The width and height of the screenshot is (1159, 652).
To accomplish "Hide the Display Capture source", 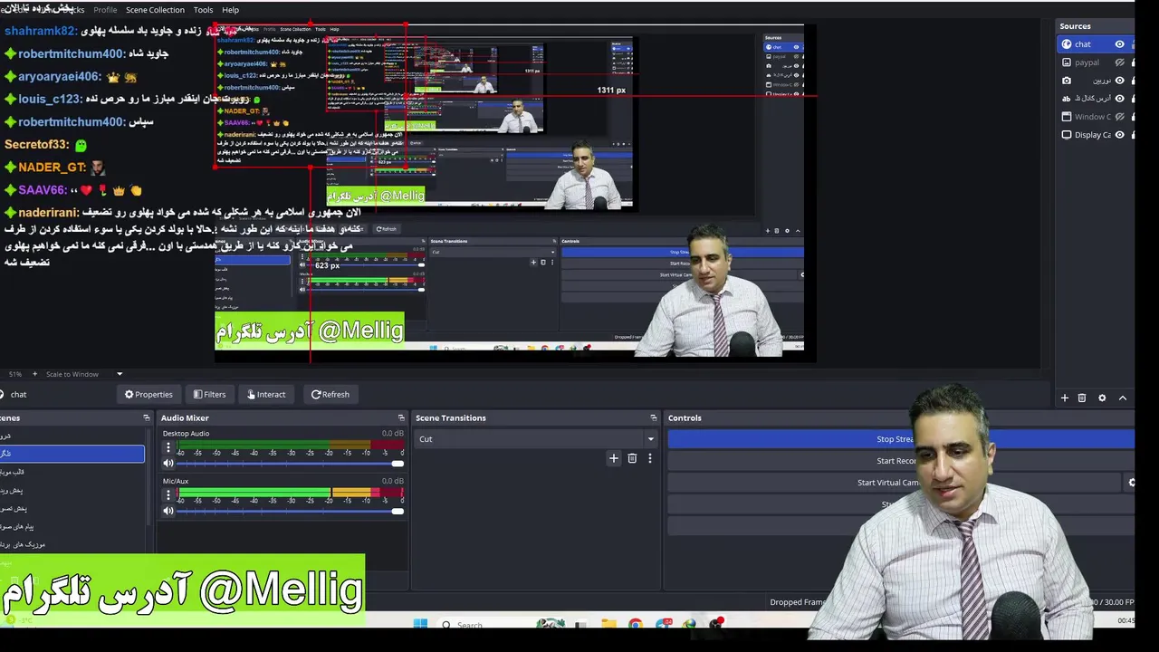I will point(1120,135).
